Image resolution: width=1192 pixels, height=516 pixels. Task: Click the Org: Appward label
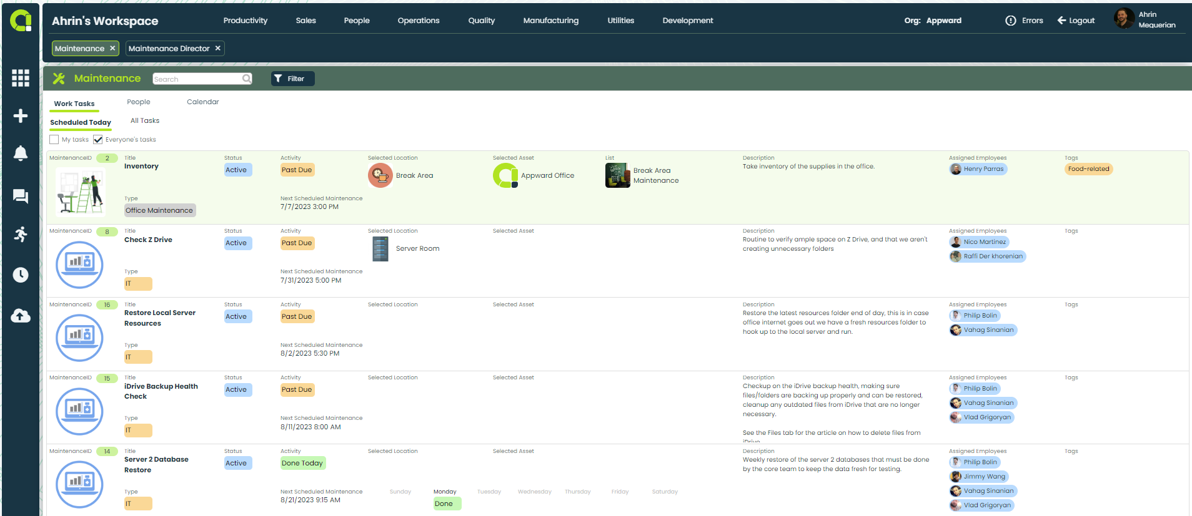tap(933, 21)
